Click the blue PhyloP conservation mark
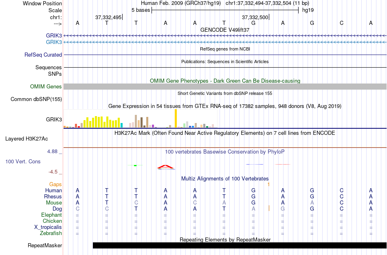Image resolution: width=387 pixels, height=255 pixels. pyautogui.click(x=255, y=164)
